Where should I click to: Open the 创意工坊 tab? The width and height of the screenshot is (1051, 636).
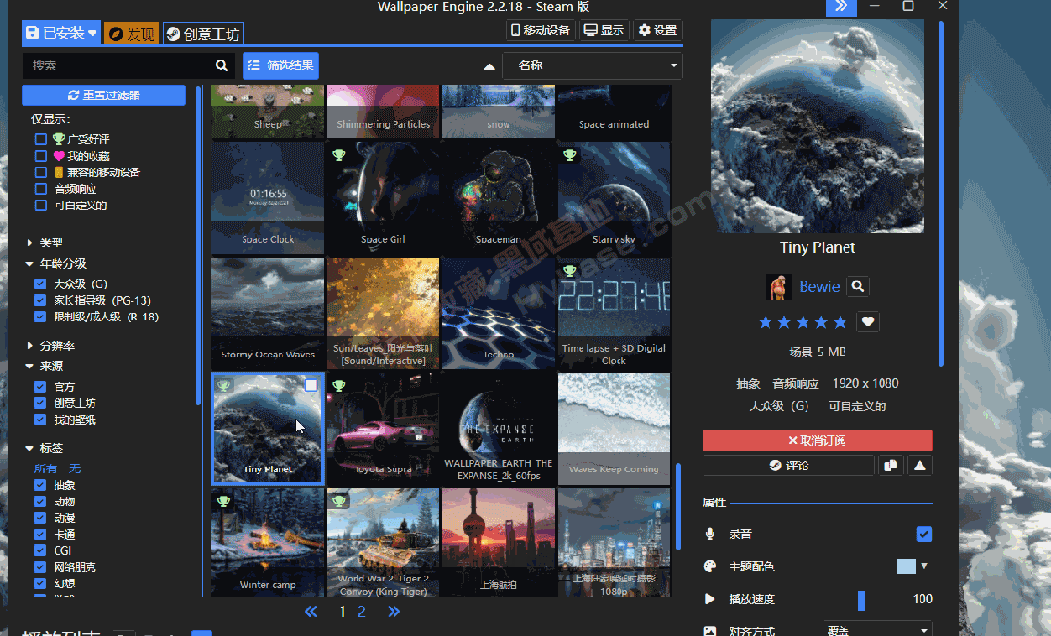pyautogui.click(x=202, y=33)
